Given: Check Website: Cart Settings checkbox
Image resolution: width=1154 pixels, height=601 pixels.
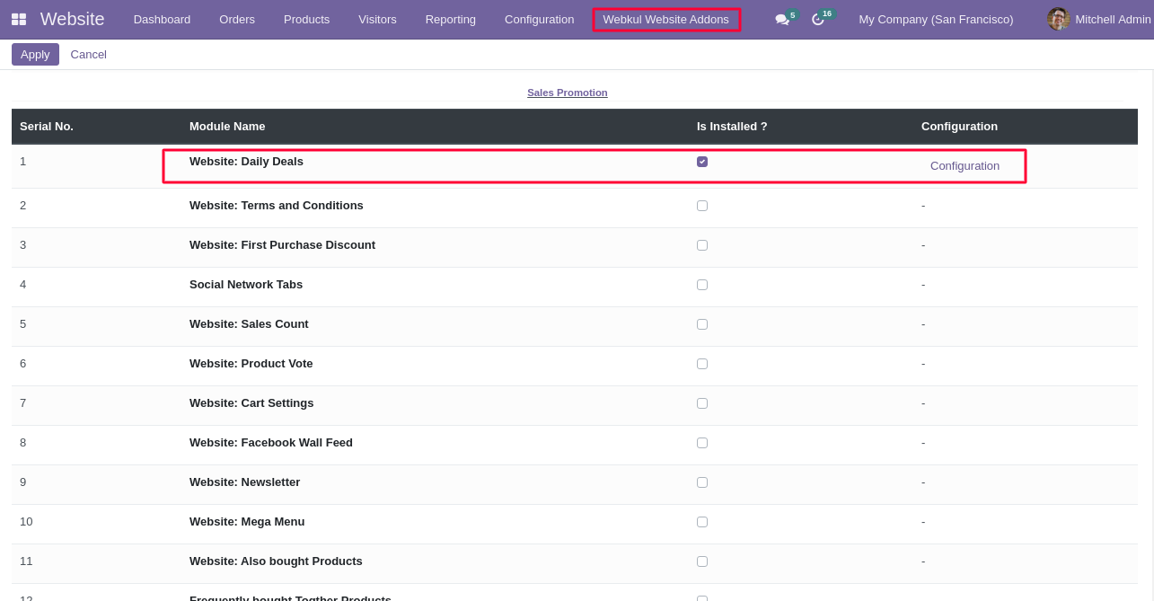Looking at the screenshot, I should [x=702, y=403].
